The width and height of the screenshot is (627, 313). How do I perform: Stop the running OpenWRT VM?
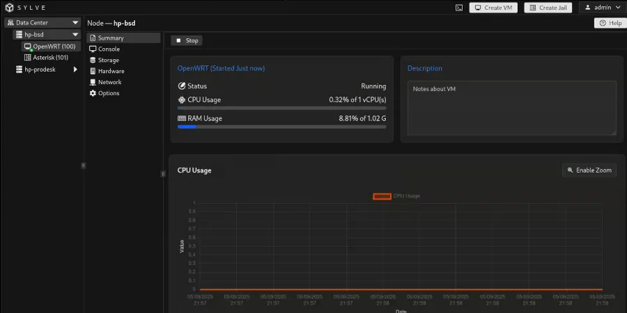pyautogui.click(x=187, y=40)
